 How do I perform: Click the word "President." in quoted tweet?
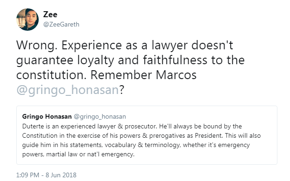(209, 135)
